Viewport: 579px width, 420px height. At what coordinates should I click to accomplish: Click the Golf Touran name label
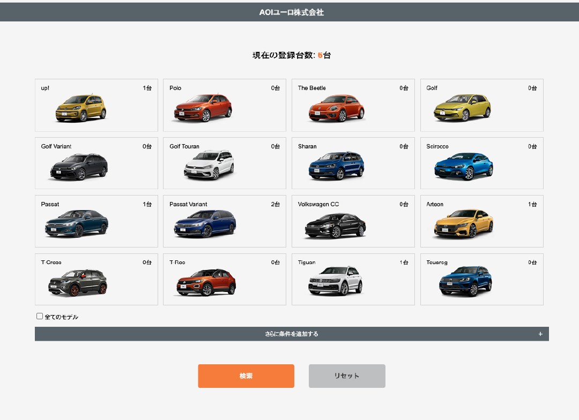click(x=184, y=146)
